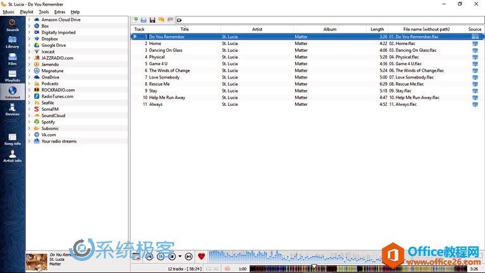Select the file name "11. Always.flac"

click(x=403, y=105)
